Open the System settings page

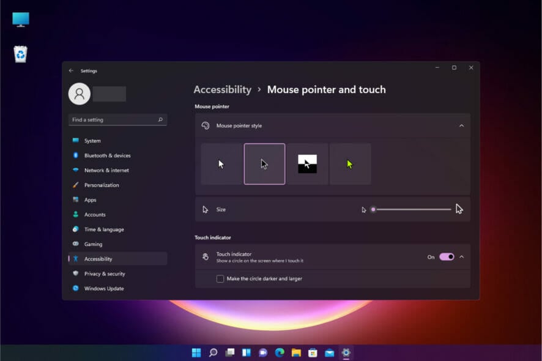pos(92,141)
